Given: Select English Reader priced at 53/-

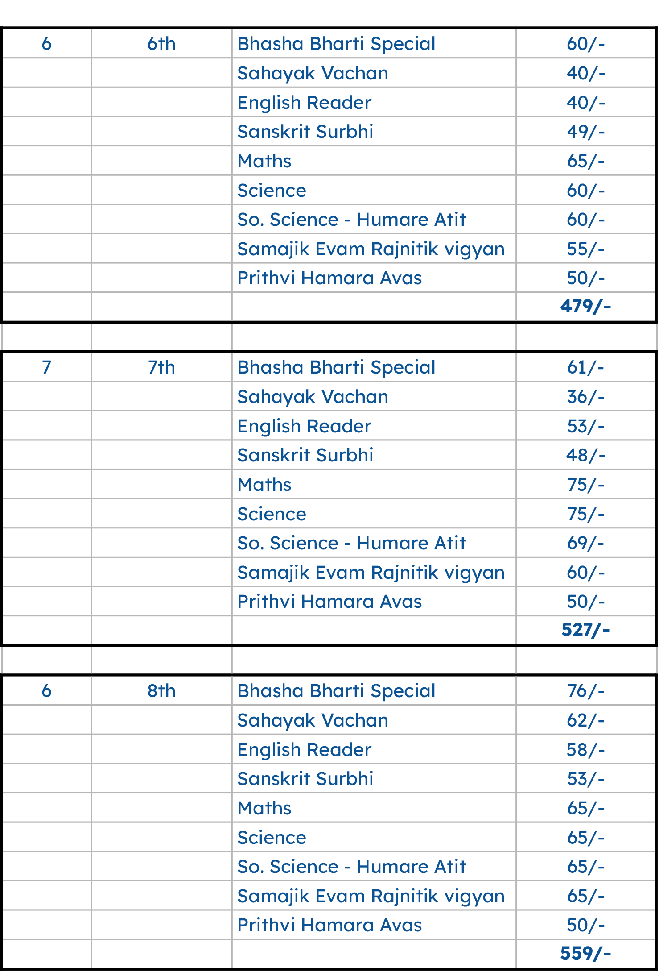Looking at the screenshot, I should point(305,426).
